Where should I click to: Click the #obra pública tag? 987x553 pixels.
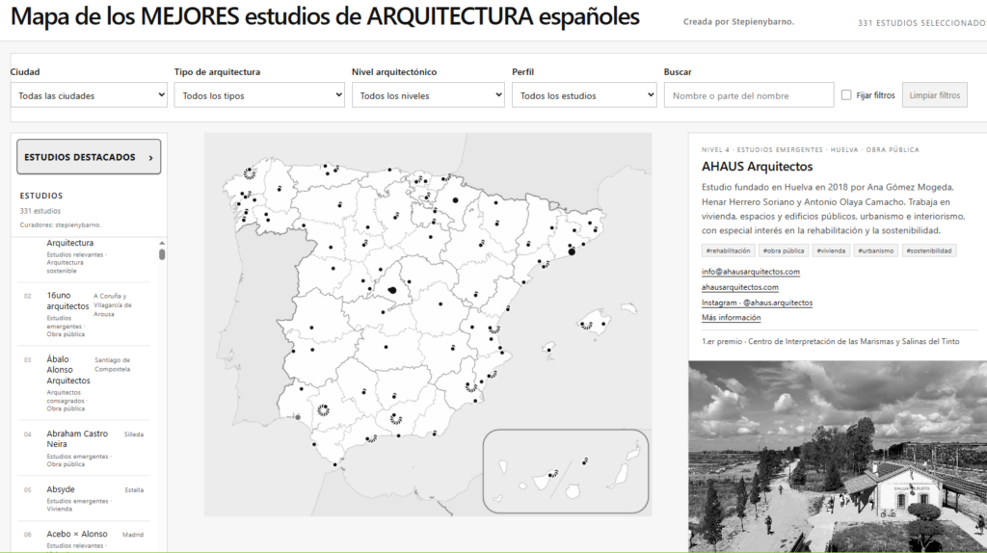point(783,250)
